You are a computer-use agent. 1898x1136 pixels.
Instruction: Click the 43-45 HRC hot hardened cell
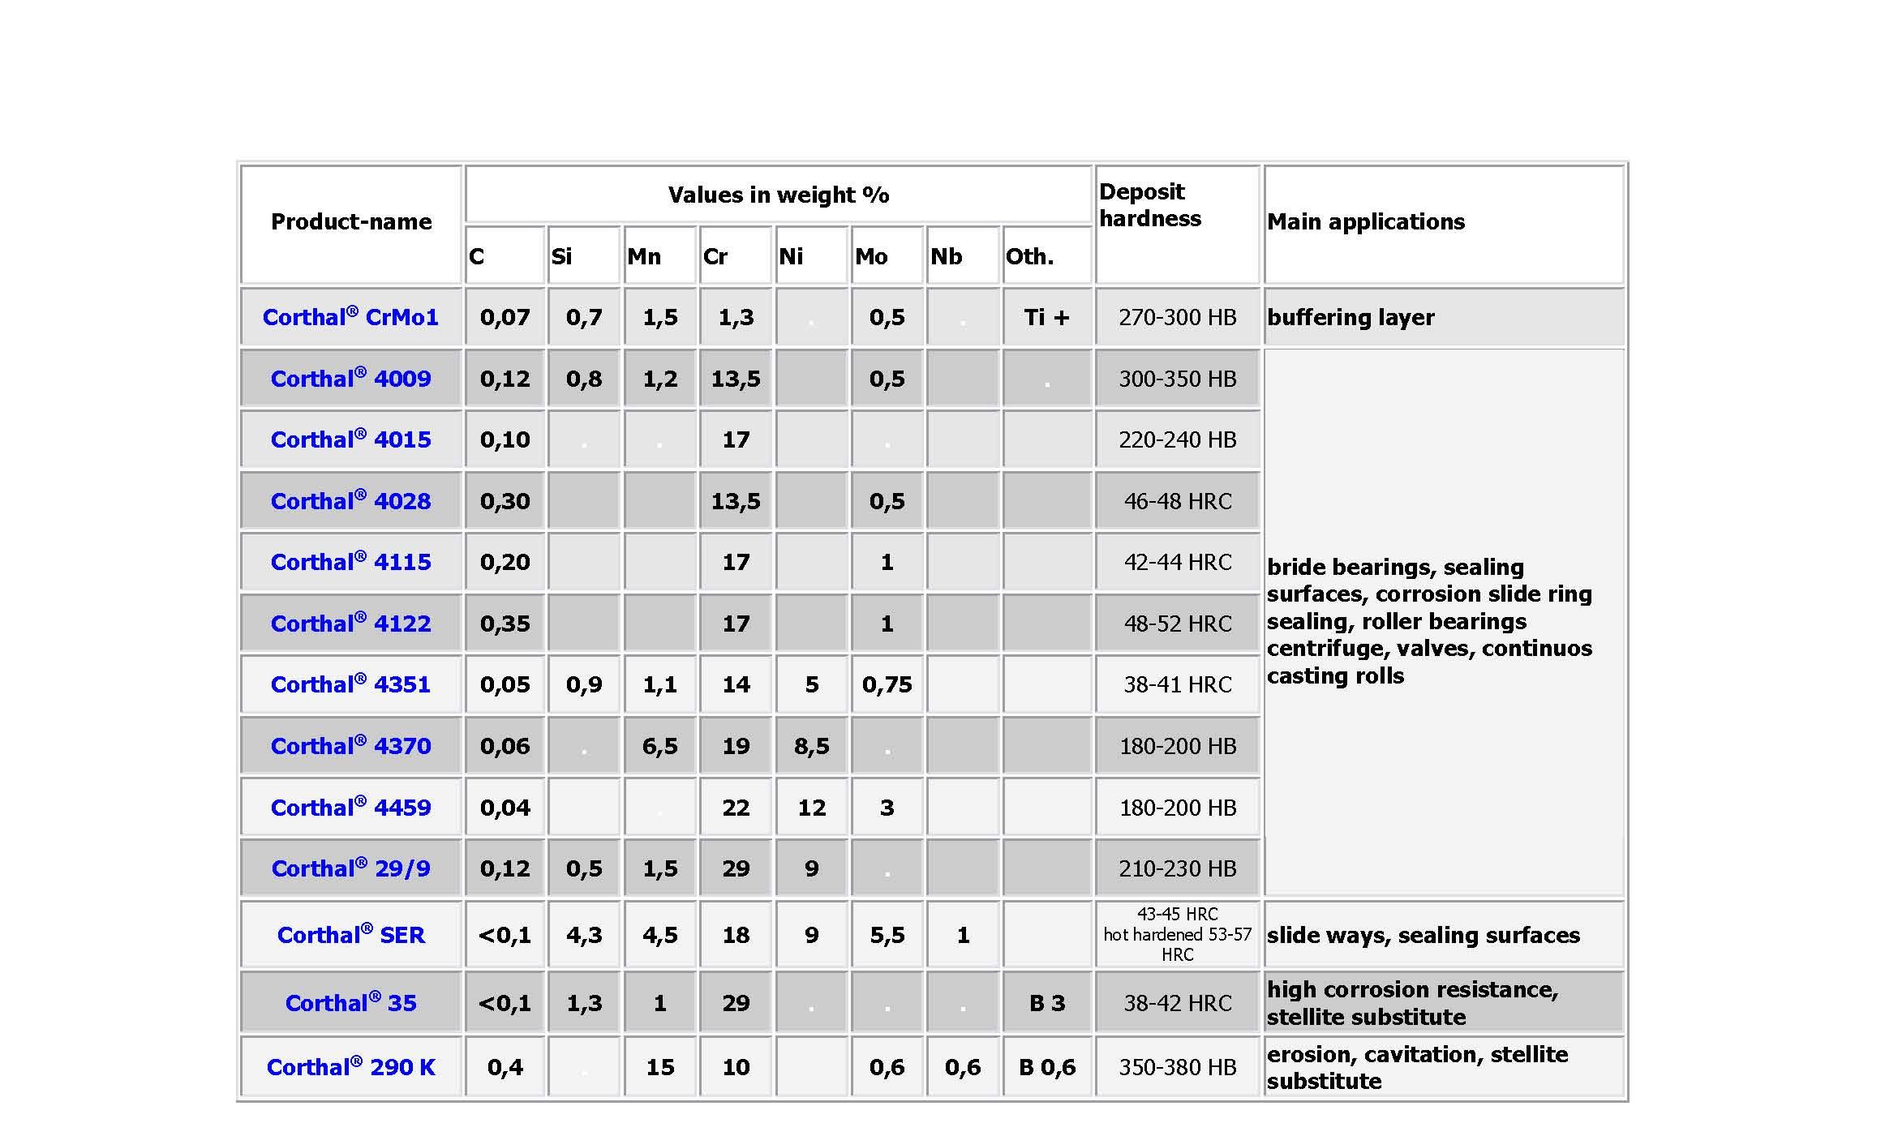pyautogui.click(x=1178, y=934)
